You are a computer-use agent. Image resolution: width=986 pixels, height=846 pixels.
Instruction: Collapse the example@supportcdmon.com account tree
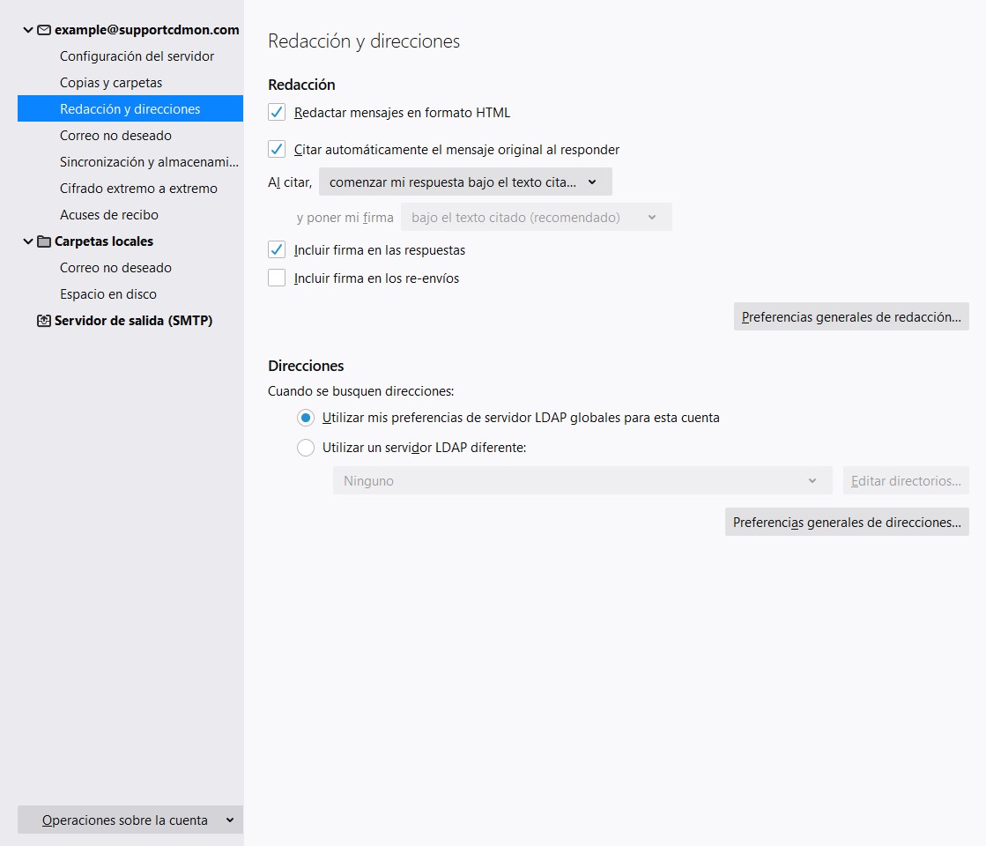click(28, 30)
